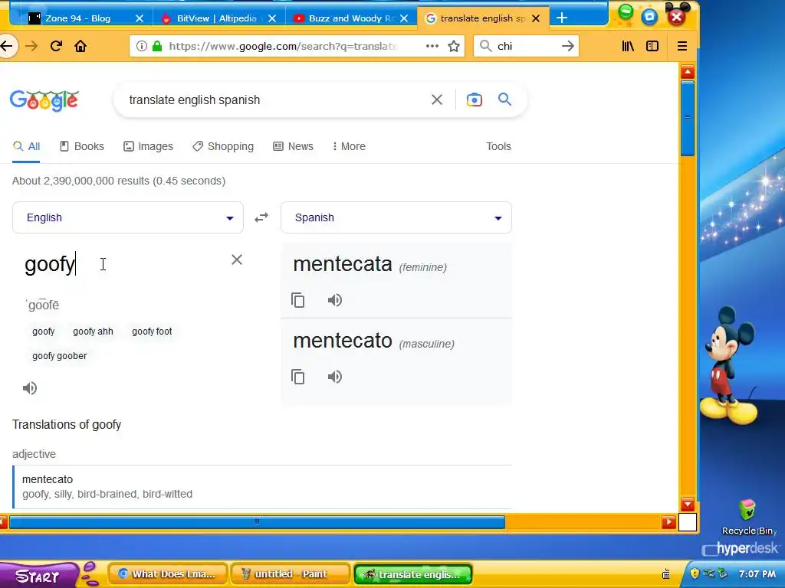This screenshot has height=588, width=785.
Task: Select the News search tab
Action: [294, 146]
